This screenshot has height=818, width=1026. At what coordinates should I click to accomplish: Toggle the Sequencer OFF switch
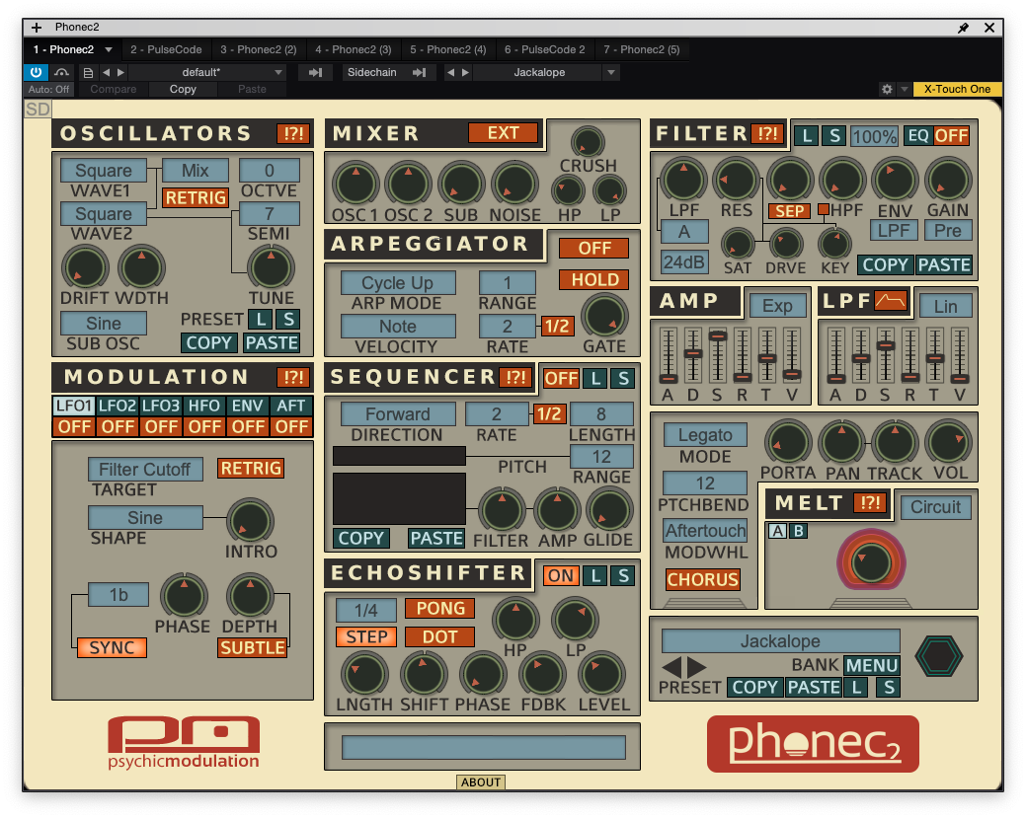point(561,378)
